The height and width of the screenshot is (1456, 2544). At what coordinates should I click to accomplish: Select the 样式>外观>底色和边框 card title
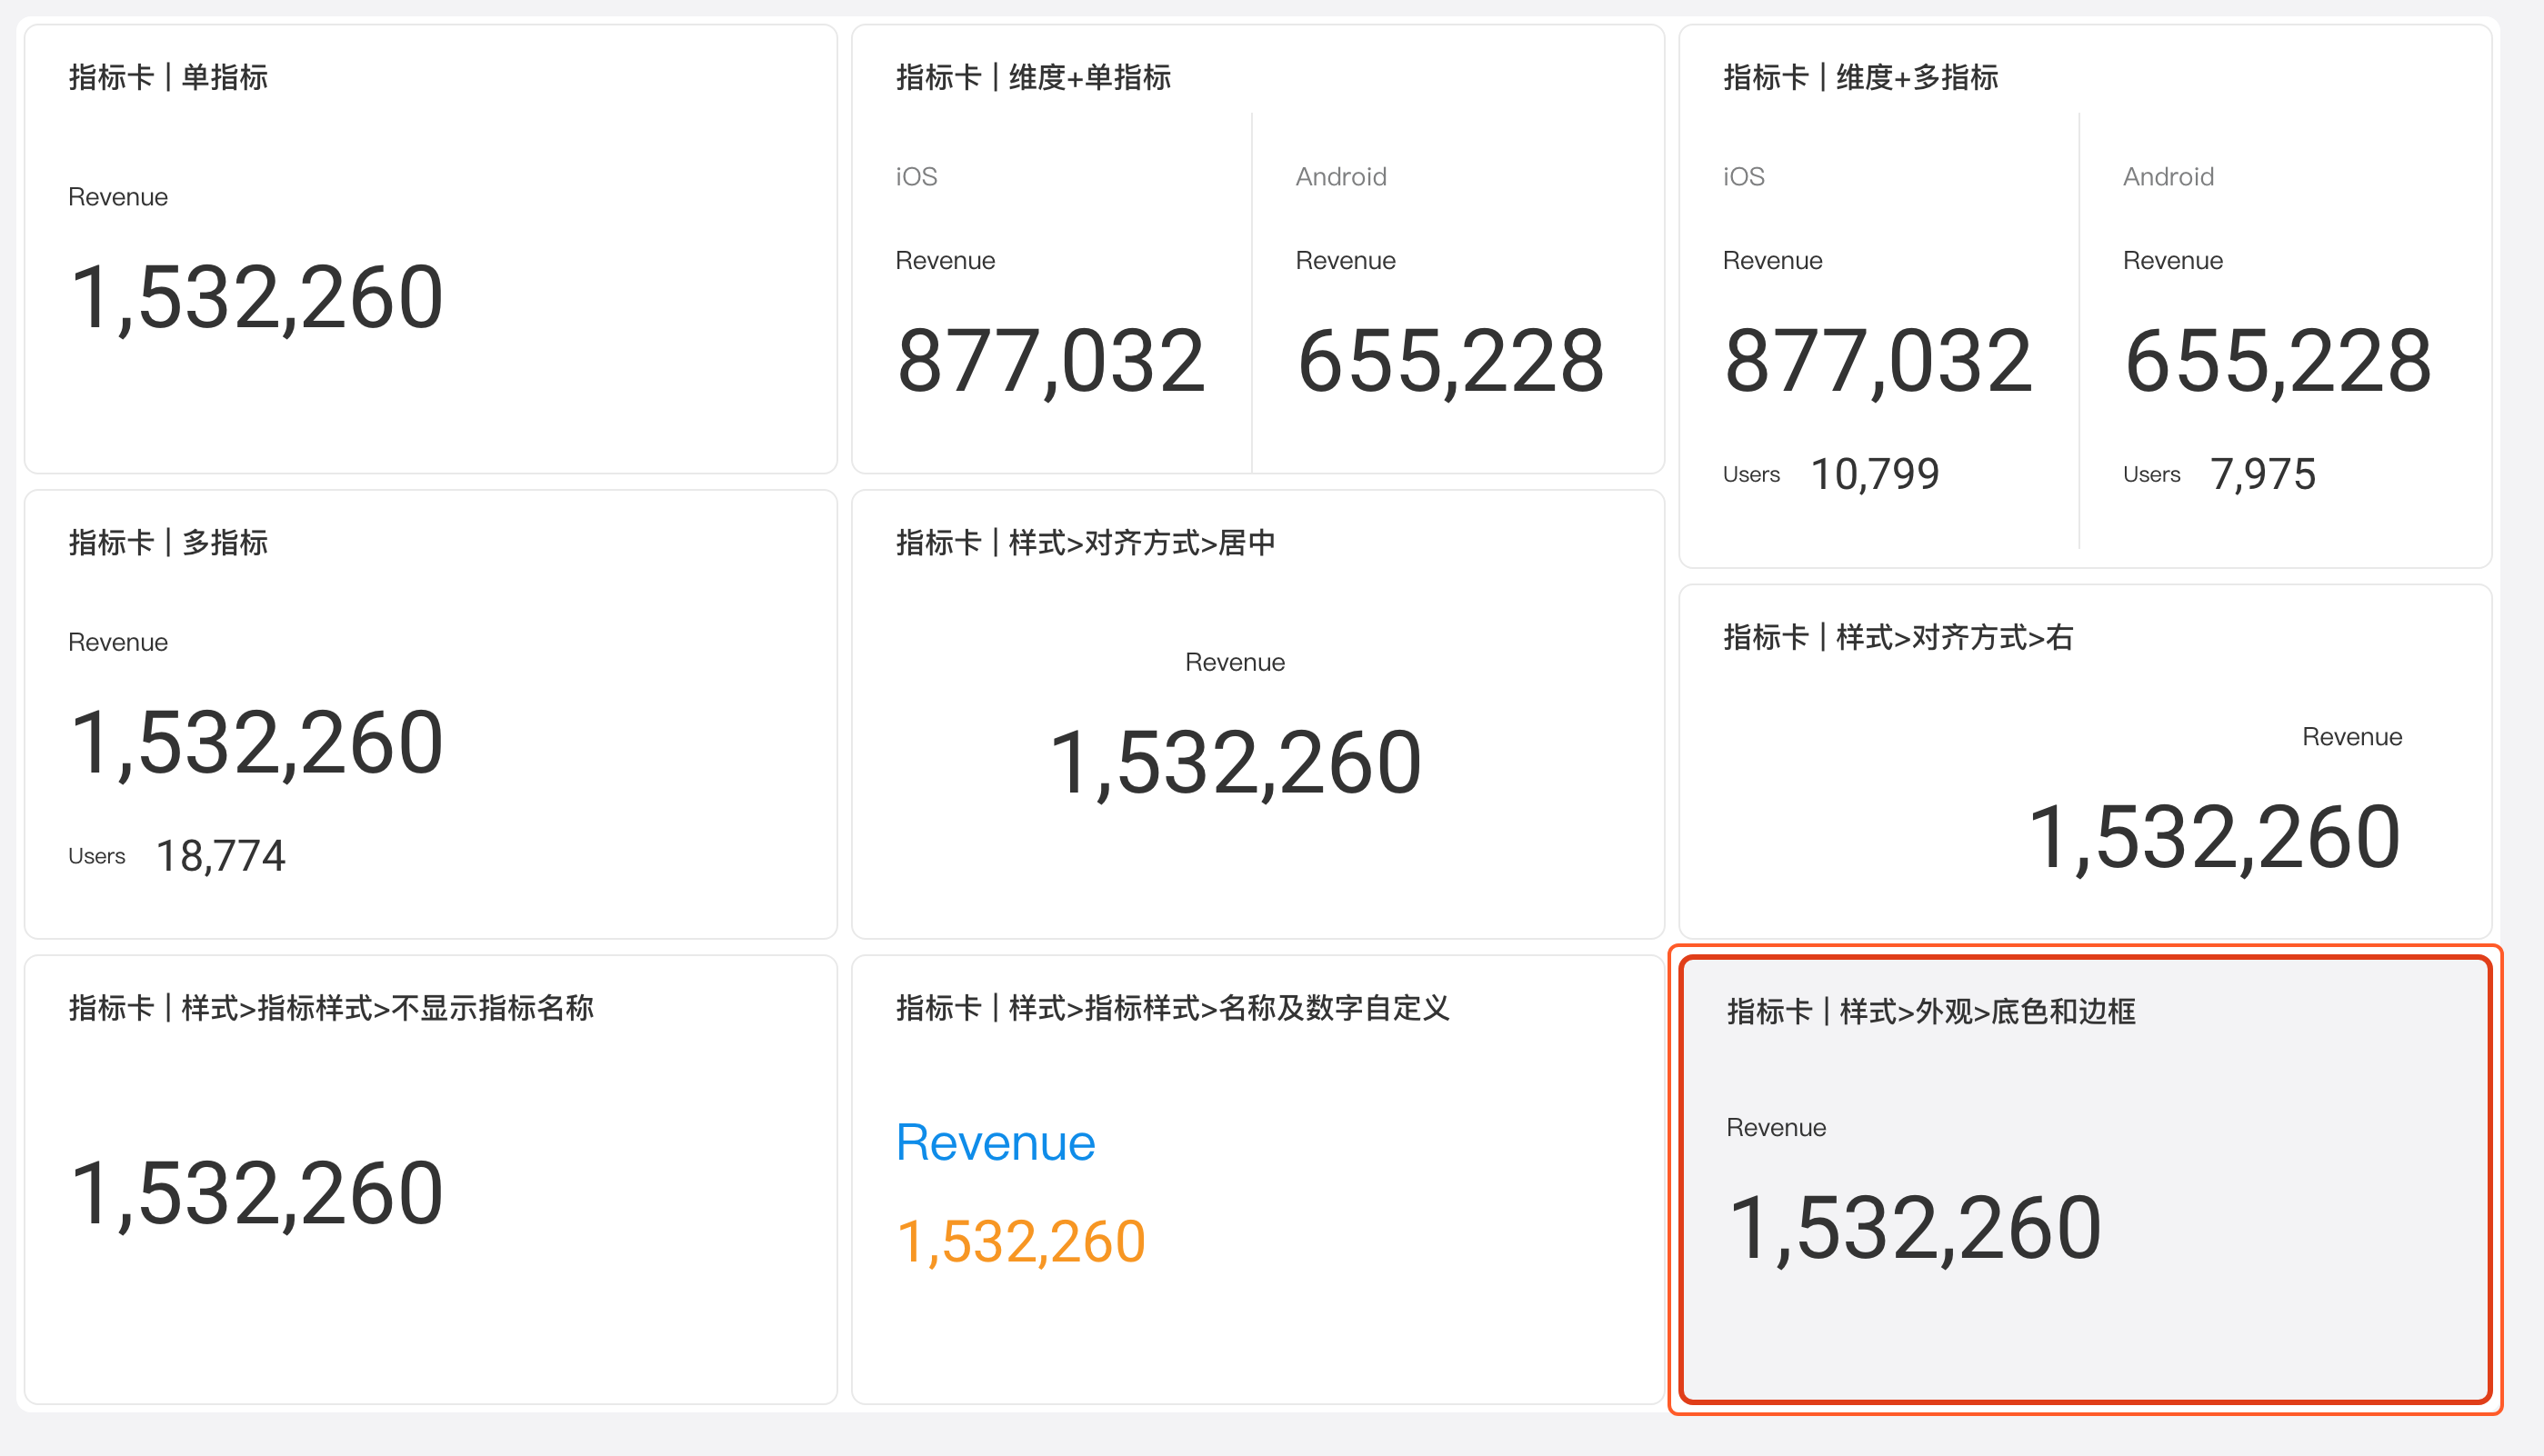[x=1932, y=1012]
